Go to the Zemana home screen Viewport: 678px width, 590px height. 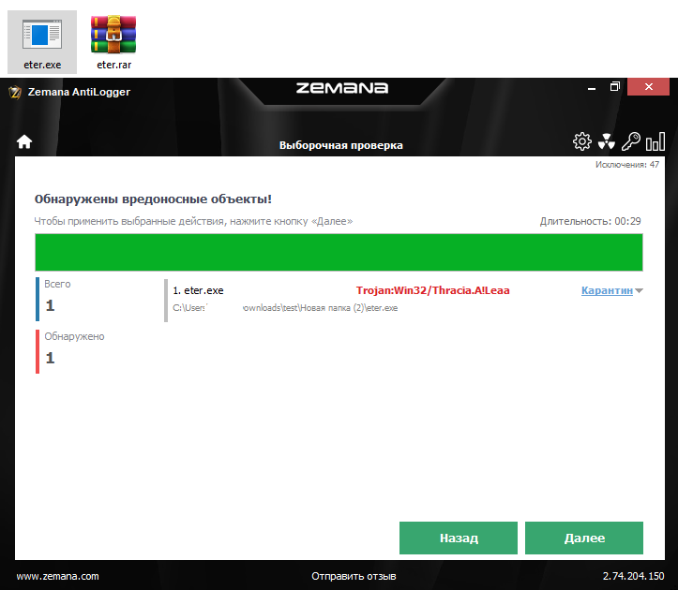point(24,141)
